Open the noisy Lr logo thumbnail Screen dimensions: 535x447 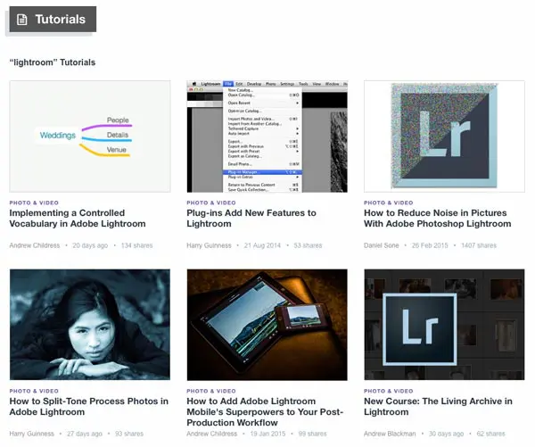point(444,137)
